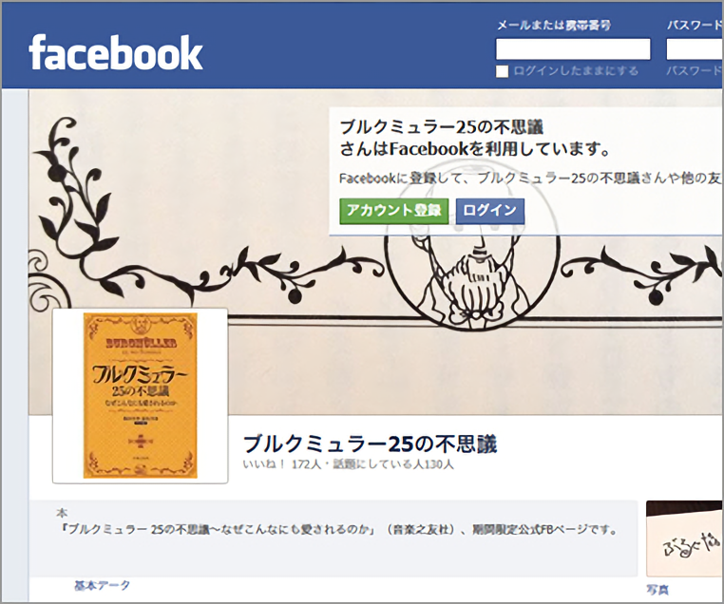The width and height of the screenshot is (724, 604).
Task: Click the いいね！172人 count text
Action: [x=281, y=464]
